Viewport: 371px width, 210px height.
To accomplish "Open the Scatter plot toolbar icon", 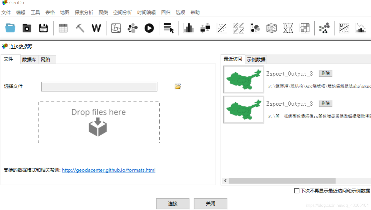I will click(222, 28).
